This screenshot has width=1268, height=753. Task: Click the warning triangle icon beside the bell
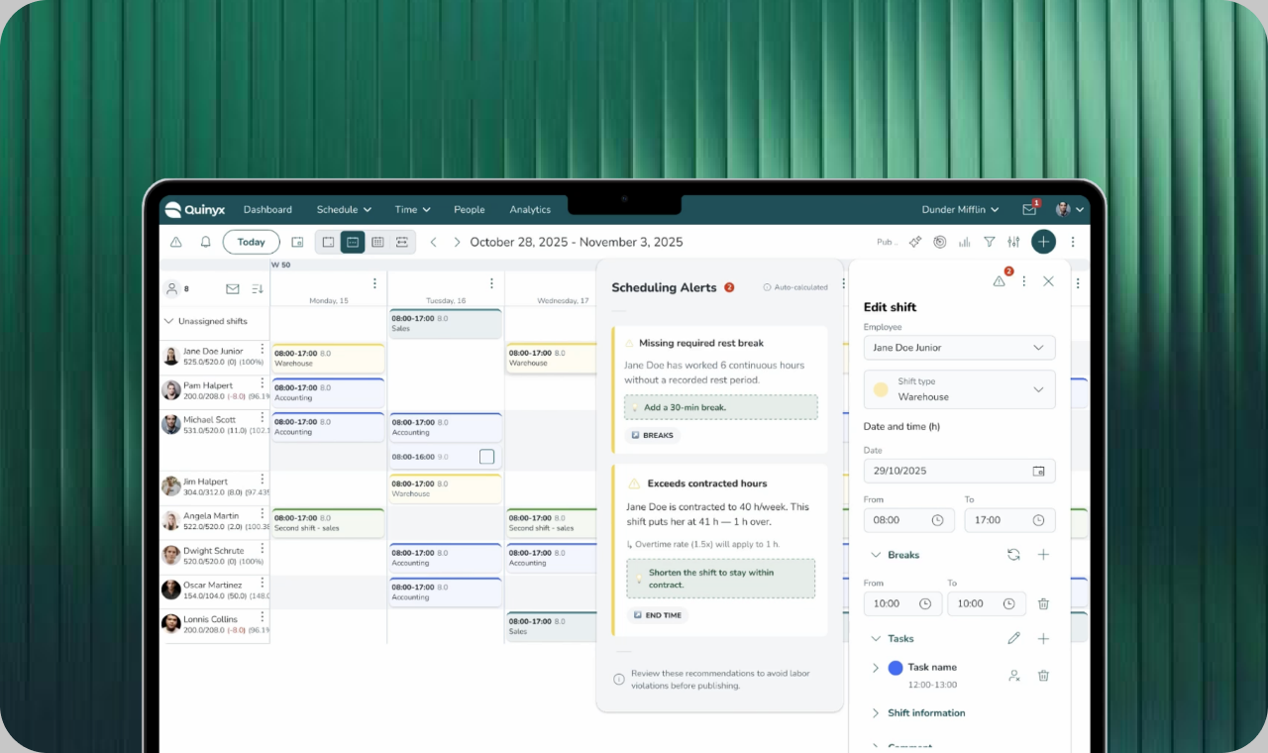point(175,242)
